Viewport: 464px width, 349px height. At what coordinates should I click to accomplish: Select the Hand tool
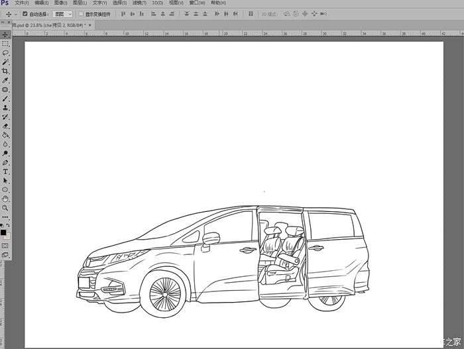click(5, 198)
